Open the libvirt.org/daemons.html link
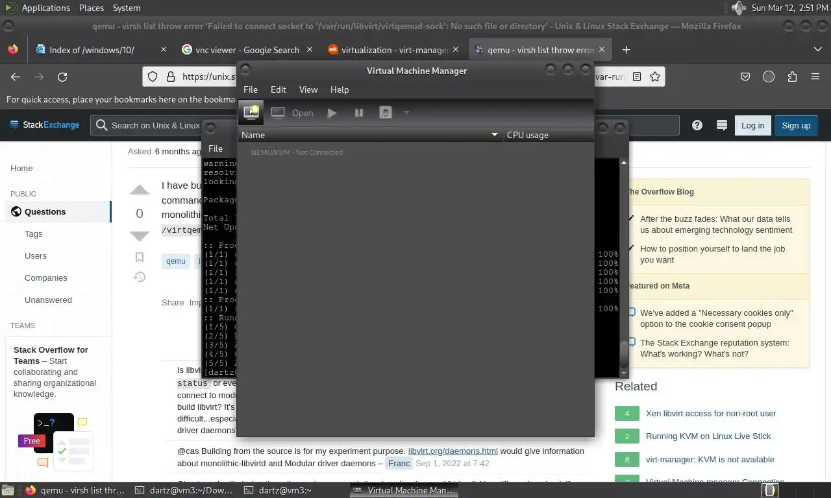This screenshot has width=831, height=498. click(x=453, y=451)
